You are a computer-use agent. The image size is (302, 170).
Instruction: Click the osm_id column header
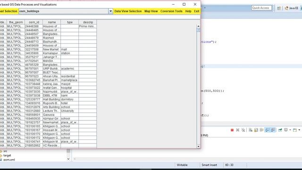click(x=34, y=22)
